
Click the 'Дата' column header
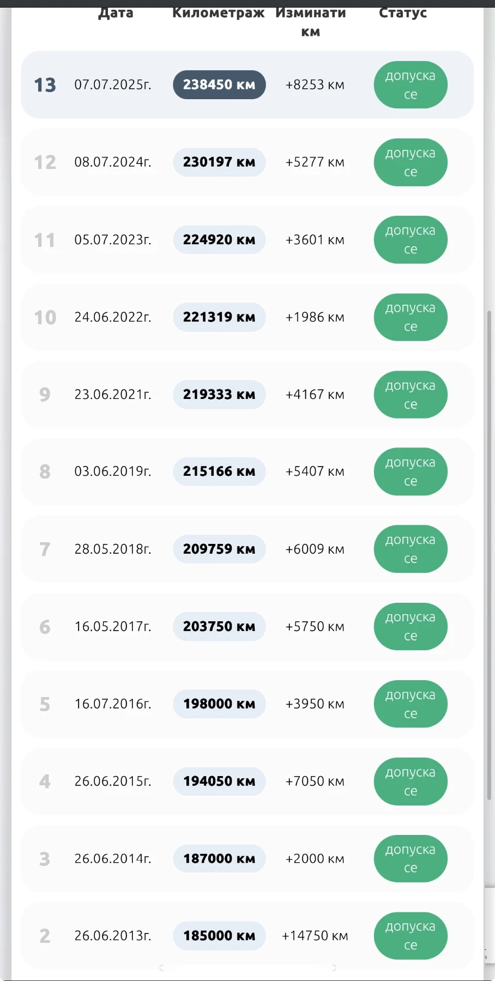(116, 13)
